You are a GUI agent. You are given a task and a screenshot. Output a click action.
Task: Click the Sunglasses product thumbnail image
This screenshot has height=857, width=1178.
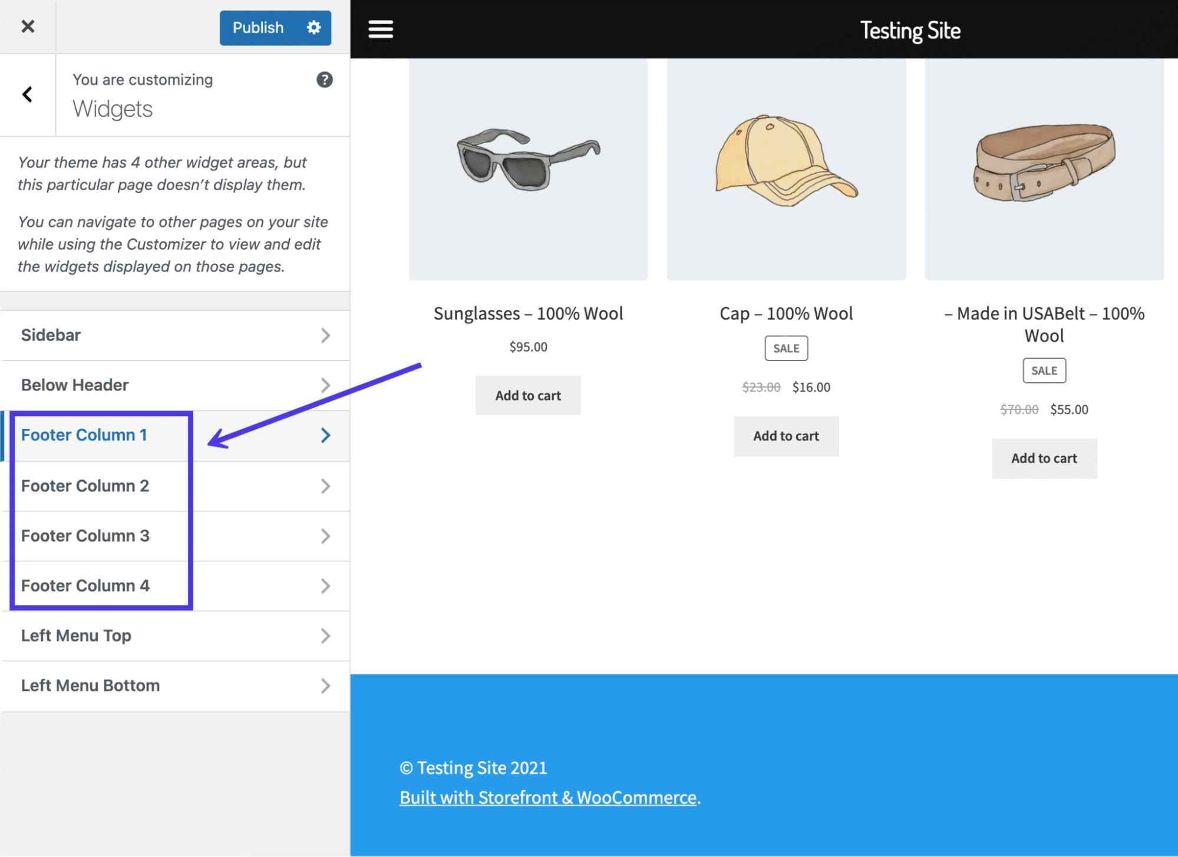(529, 160)
